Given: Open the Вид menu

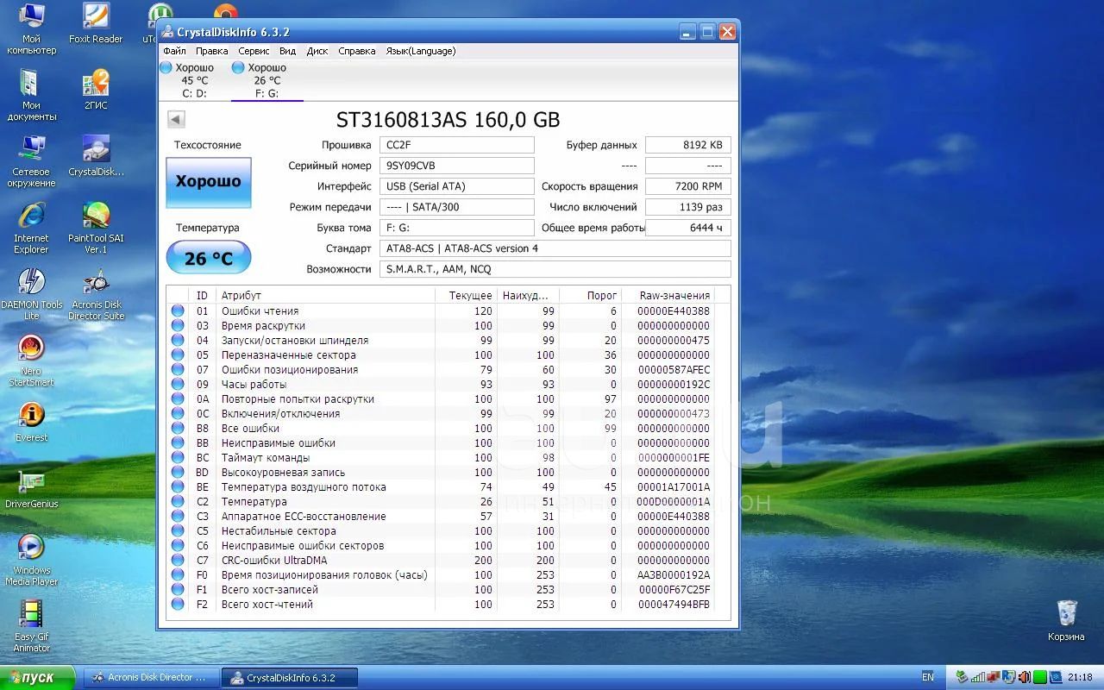Looking at the screenshot, I should click(x=287, y=51).
